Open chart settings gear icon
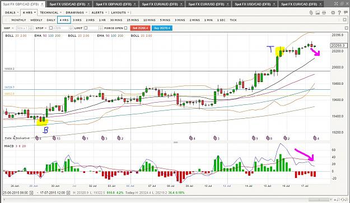The width and height of the screenshot is (350, 203). 333,13
